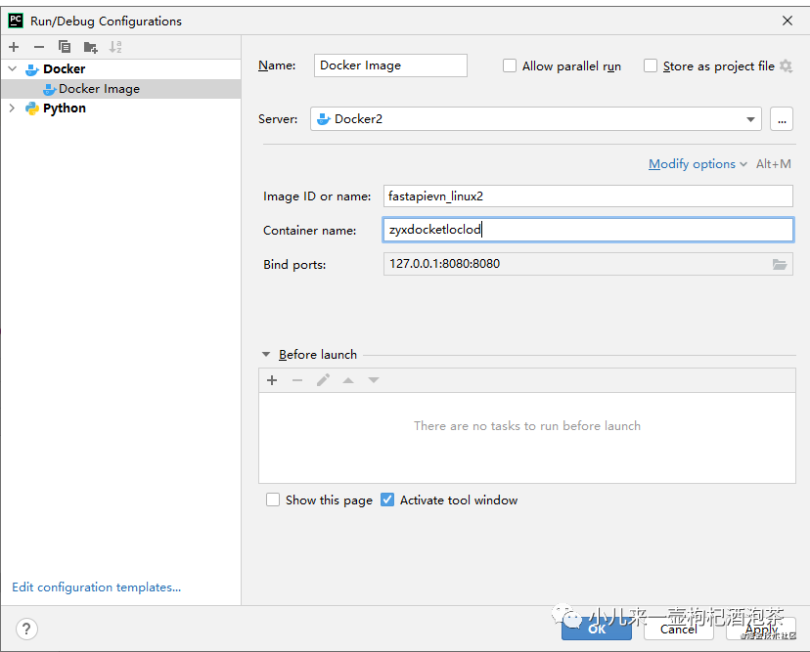Open the Modify options menu
The image size is (810, 652).
coord(697,164)
